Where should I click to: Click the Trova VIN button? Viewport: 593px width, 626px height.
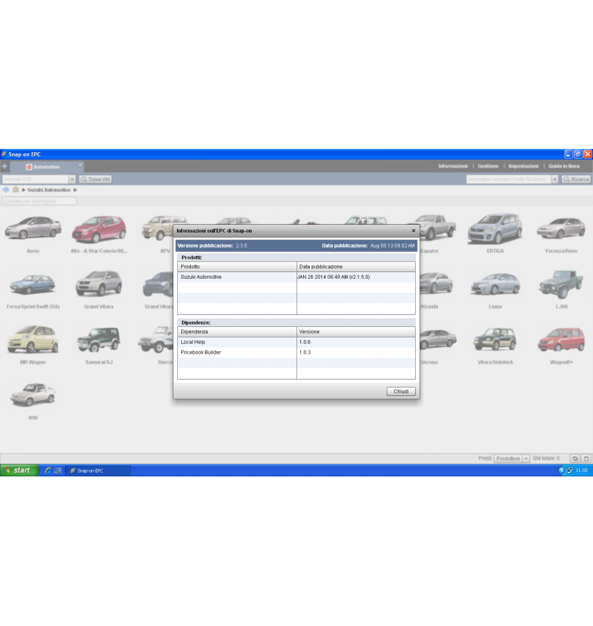pos(96,179)
